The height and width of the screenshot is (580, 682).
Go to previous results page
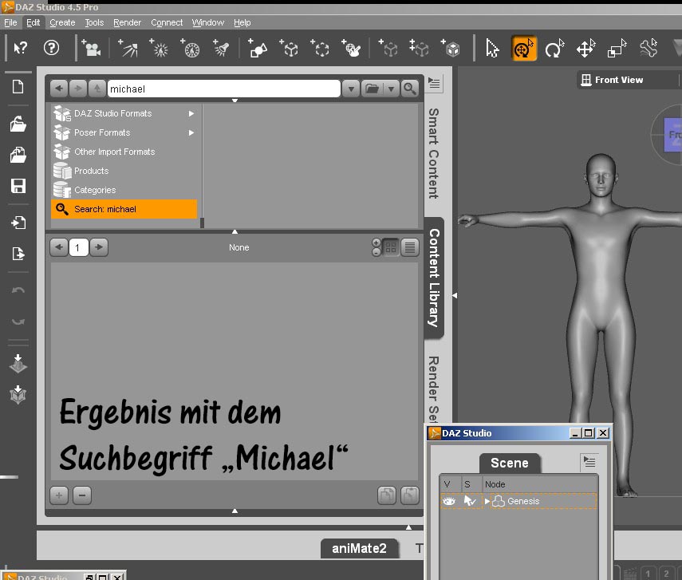[x=59, y=247]
